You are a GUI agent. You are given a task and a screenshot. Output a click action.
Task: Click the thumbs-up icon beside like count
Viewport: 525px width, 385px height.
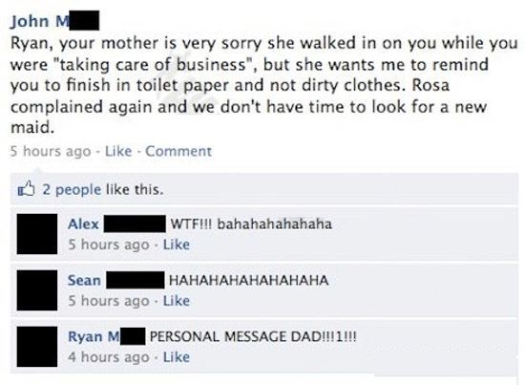tap(26, 188)
